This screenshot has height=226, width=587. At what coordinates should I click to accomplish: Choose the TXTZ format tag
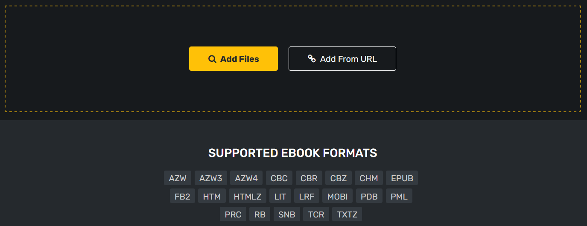pos(347,214)
